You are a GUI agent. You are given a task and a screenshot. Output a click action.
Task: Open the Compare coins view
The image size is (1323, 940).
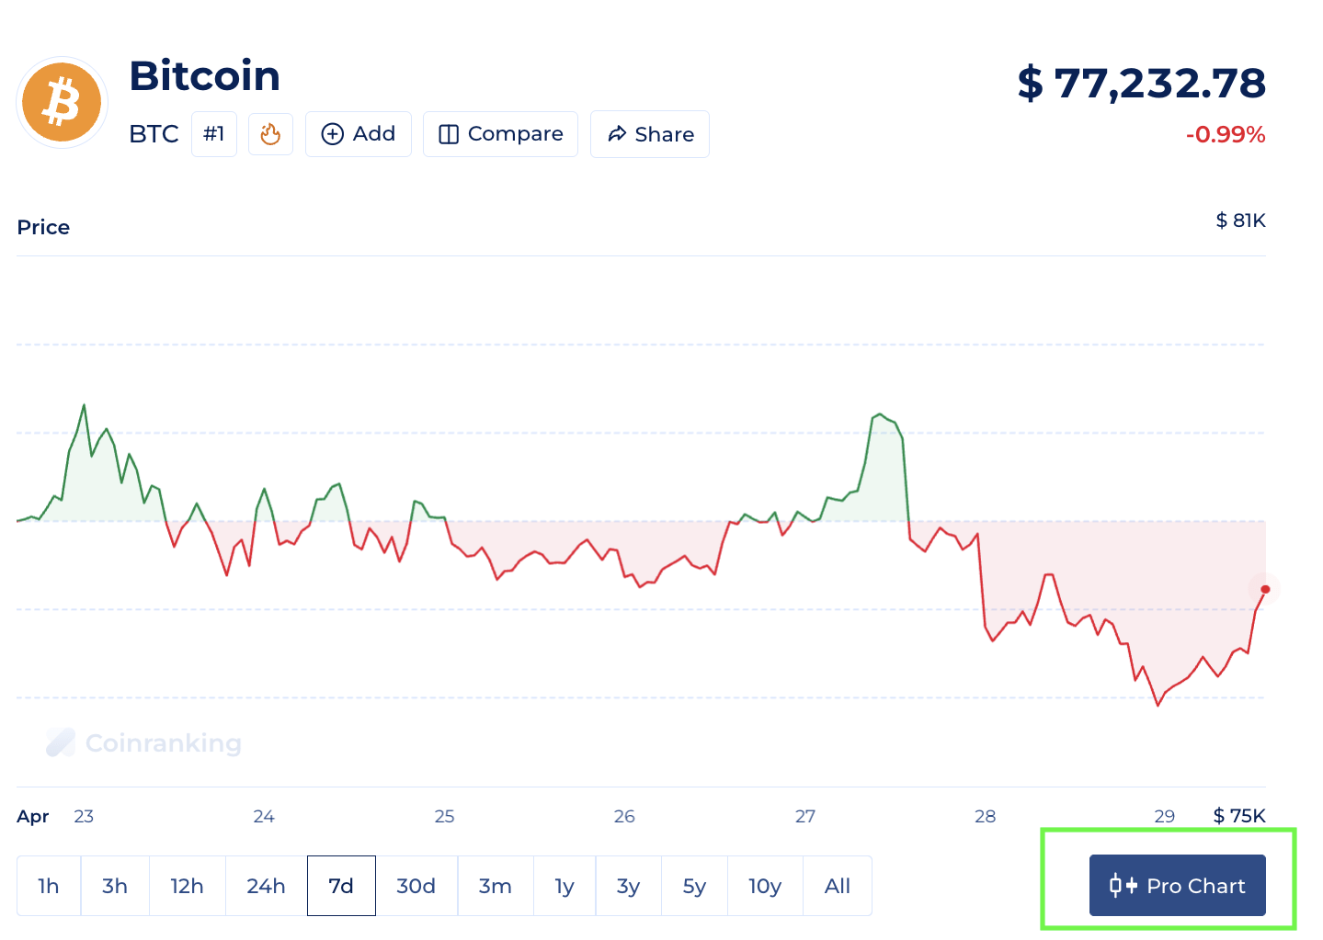500,134
